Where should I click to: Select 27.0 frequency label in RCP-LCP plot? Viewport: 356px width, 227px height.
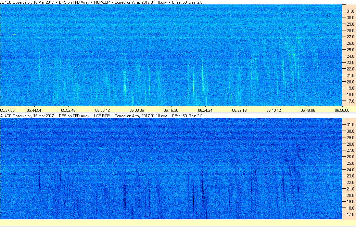coord(350,37)
